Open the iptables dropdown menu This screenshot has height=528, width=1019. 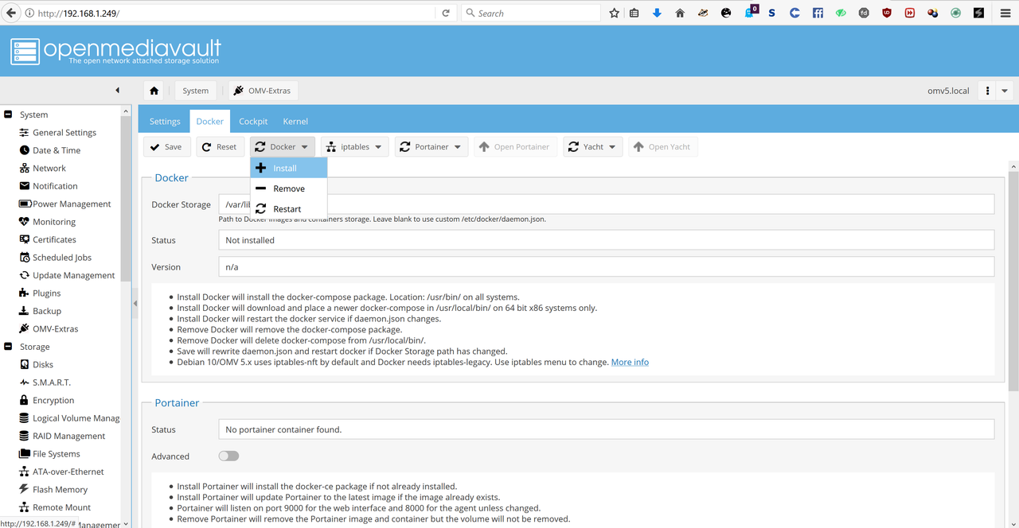click(x=354, y=147)
